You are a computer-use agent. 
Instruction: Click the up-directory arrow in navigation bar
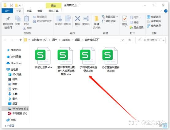coord(21,40)
